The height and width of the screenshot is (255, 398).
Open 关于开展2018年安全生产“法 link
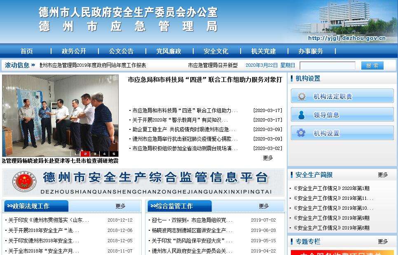44,230
